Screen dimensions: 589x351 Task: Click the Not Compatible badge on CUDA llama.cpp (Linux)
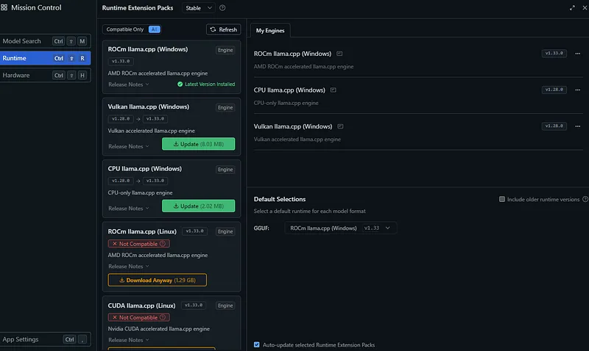click(138, 317)
